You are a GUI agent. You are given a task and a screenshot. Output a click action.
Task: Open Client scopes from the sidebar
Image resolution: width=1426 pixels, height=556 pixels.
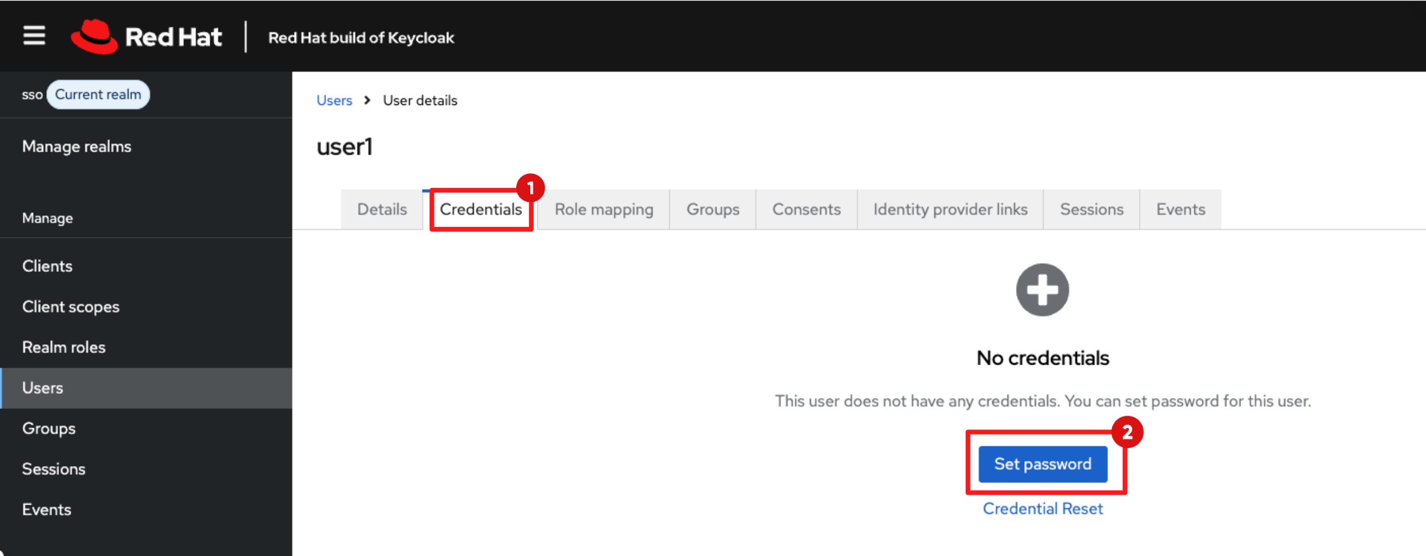pos(71,306)
